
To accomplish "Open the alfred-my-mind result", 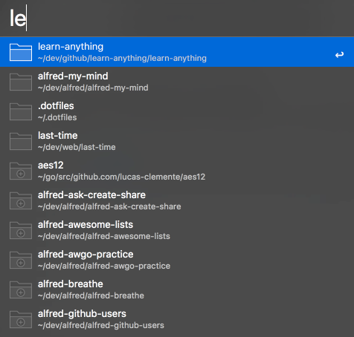I will [177, 82].
